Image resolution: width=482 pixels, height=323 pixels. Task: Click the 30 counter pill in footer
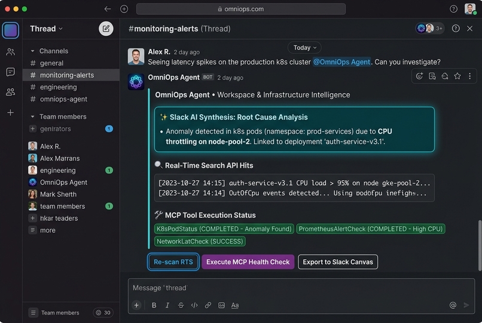103,313
